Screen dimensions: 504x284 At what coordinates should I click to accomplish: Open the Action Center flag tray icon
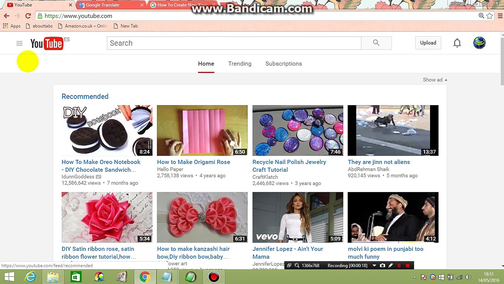pyautogui.click(x=424, y=277)
